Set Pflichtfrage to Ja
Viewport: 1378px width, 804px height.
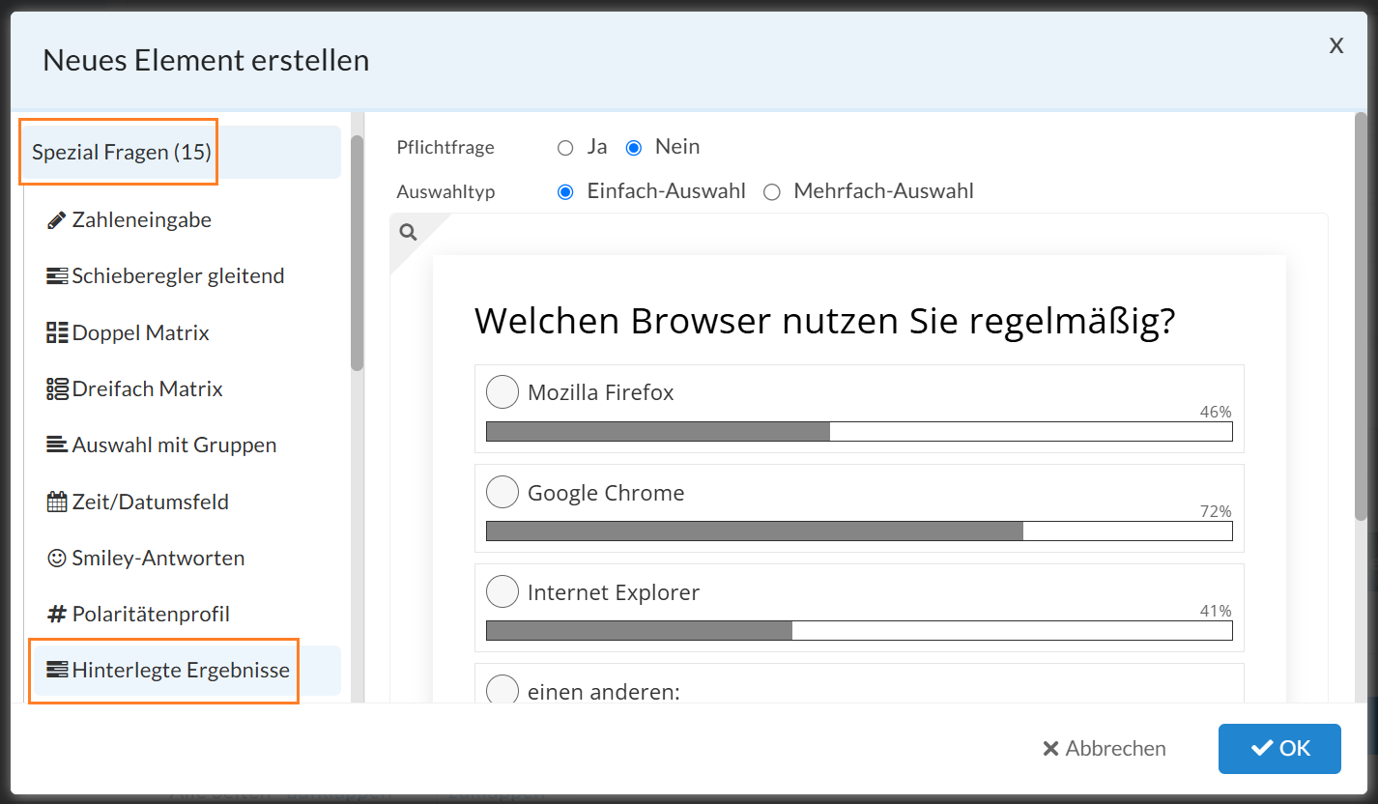tap(565, 148)
